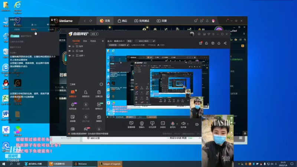Toggle lock on the first layer
Screen dimensions: 297x167
coord(73,46)
